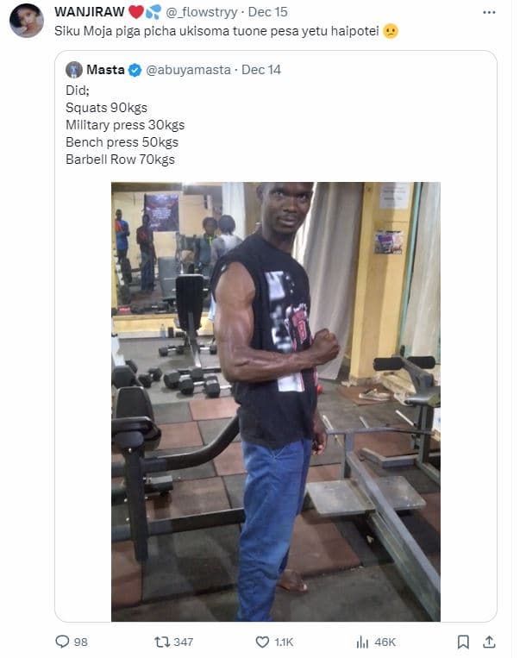Open WANJIRAW's profile picture
The image size is (526, 658).
pos(27,21)
